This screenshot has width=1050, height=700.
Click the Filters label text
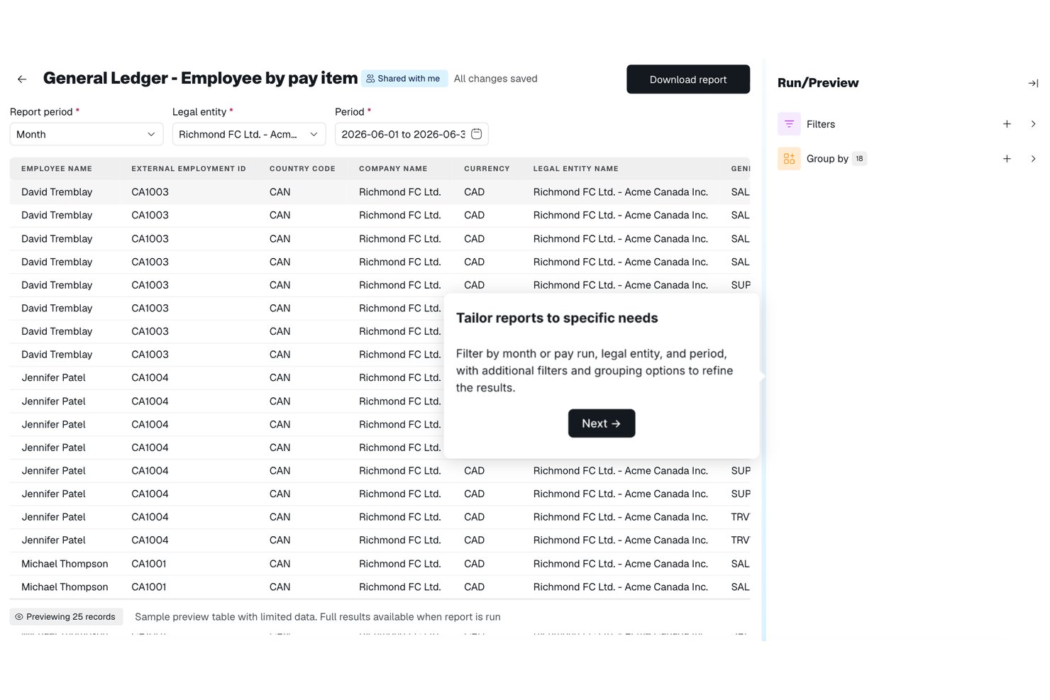coord(821,124)
